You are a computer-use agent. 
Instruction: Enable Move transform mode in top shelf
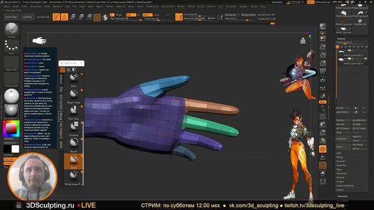(x=72, y=17)
